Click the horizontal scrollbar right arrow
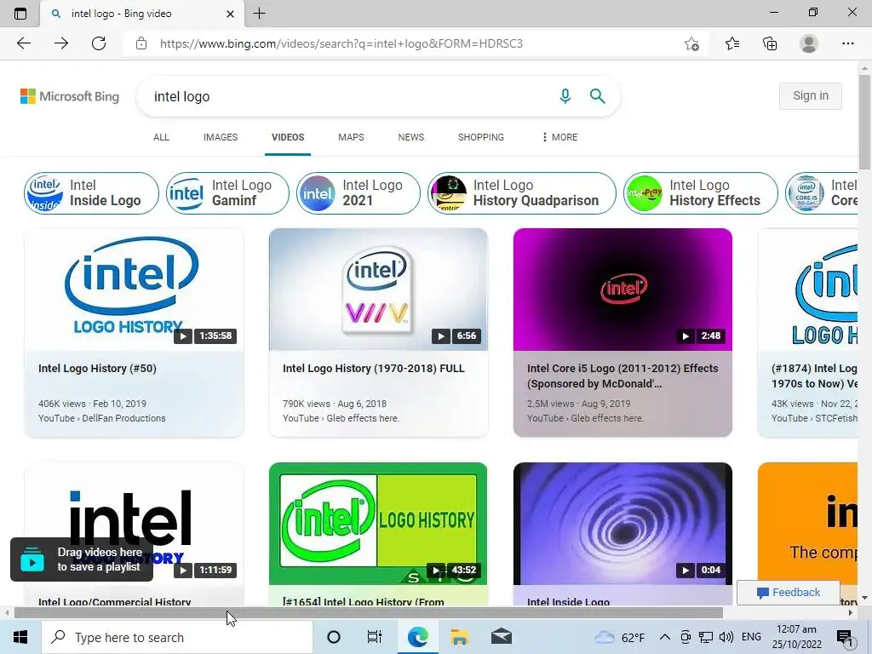 (851, 613)
